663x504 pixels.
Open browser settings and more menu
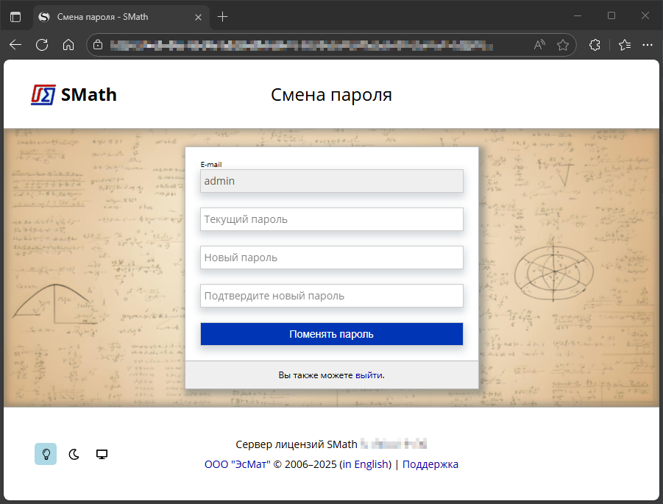point(648,45)
